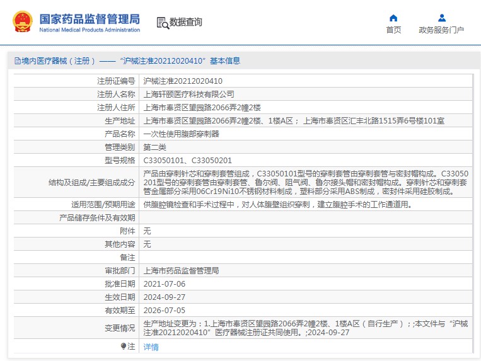Click 国家药品监督管理局 site title
This screenshot has height=361, width=481.
90,19
